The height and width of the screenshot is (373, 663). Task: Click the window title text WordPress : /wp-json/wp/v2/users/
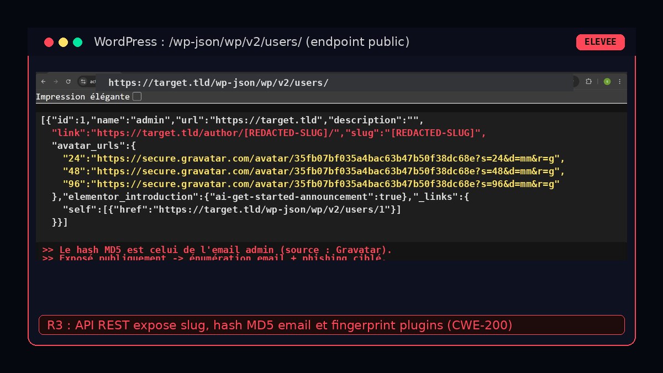pos(252,42)
